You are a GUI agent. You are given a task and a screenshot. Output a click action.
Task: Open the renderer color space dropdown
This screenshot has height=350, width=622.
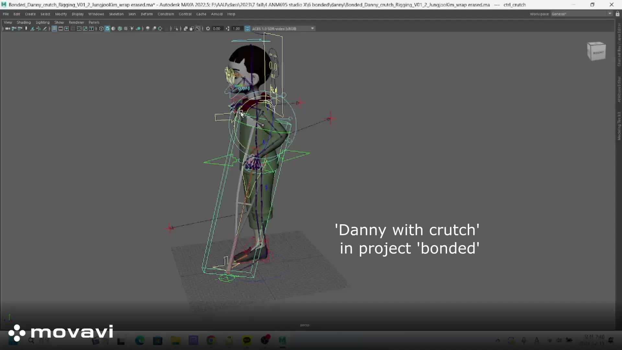312,29
